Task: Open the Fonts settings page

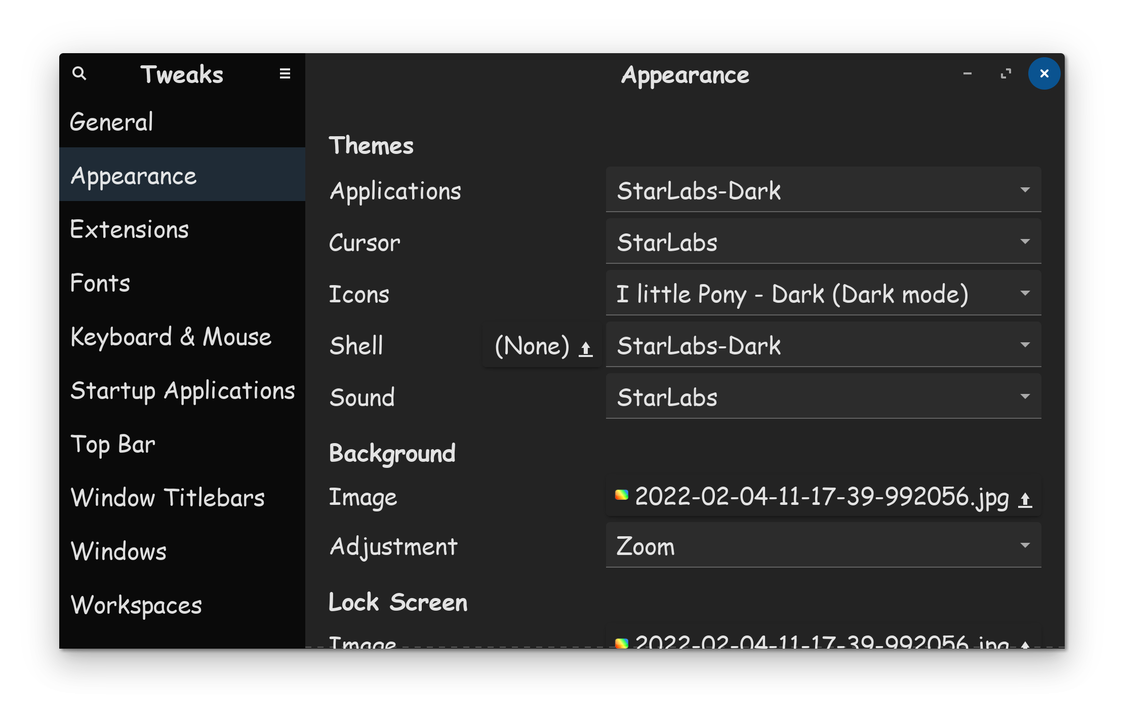Action: pyautogui.click(x=100, y=283)
